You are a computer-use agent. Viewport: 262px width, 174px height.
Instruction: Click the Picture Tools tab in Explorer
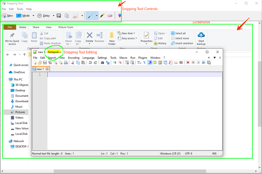click(66, 27)
